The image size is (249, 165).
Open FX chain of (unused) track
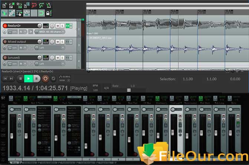68,58
